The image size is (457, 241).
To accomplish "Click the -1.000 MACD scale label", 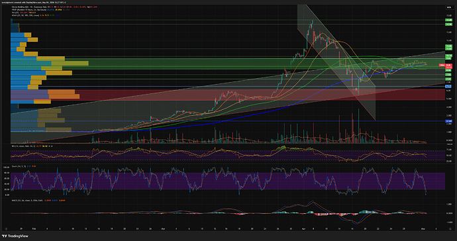I will coord(449,222).
